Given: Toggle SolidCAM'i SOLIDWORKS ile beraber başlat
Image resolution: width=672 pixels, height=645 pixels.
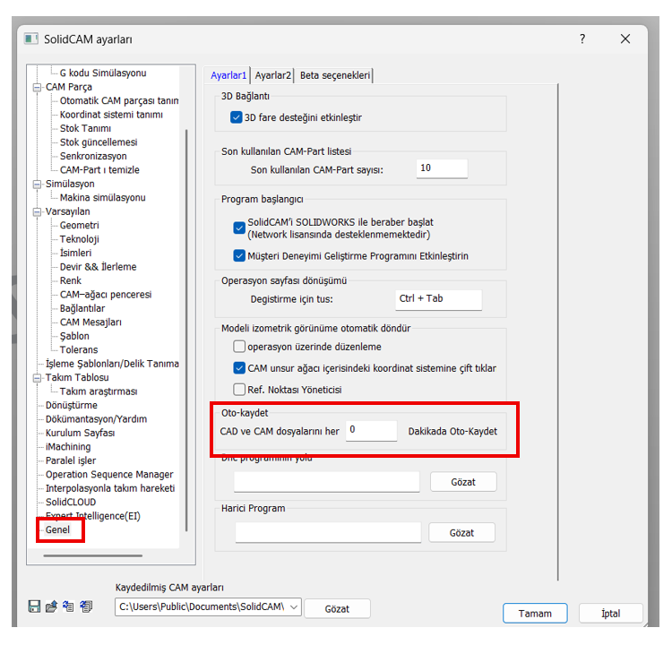Looking at the screenshot, I should [x=239, y=228].
